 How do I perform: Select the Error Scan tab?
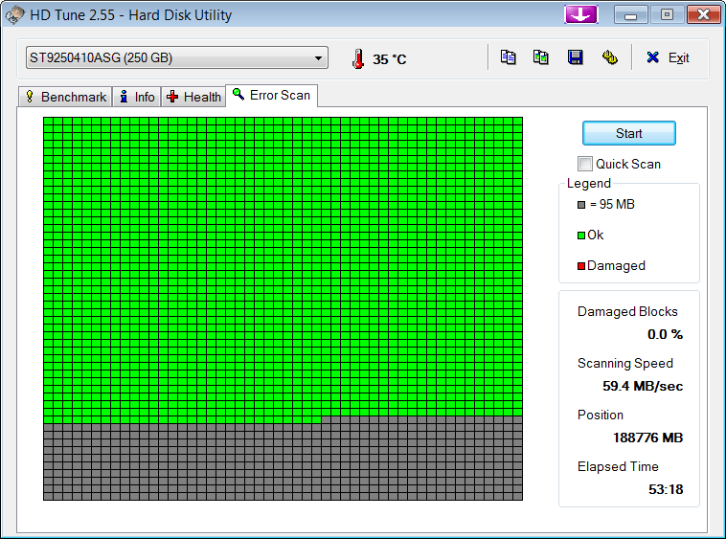(x=271, y=96)
